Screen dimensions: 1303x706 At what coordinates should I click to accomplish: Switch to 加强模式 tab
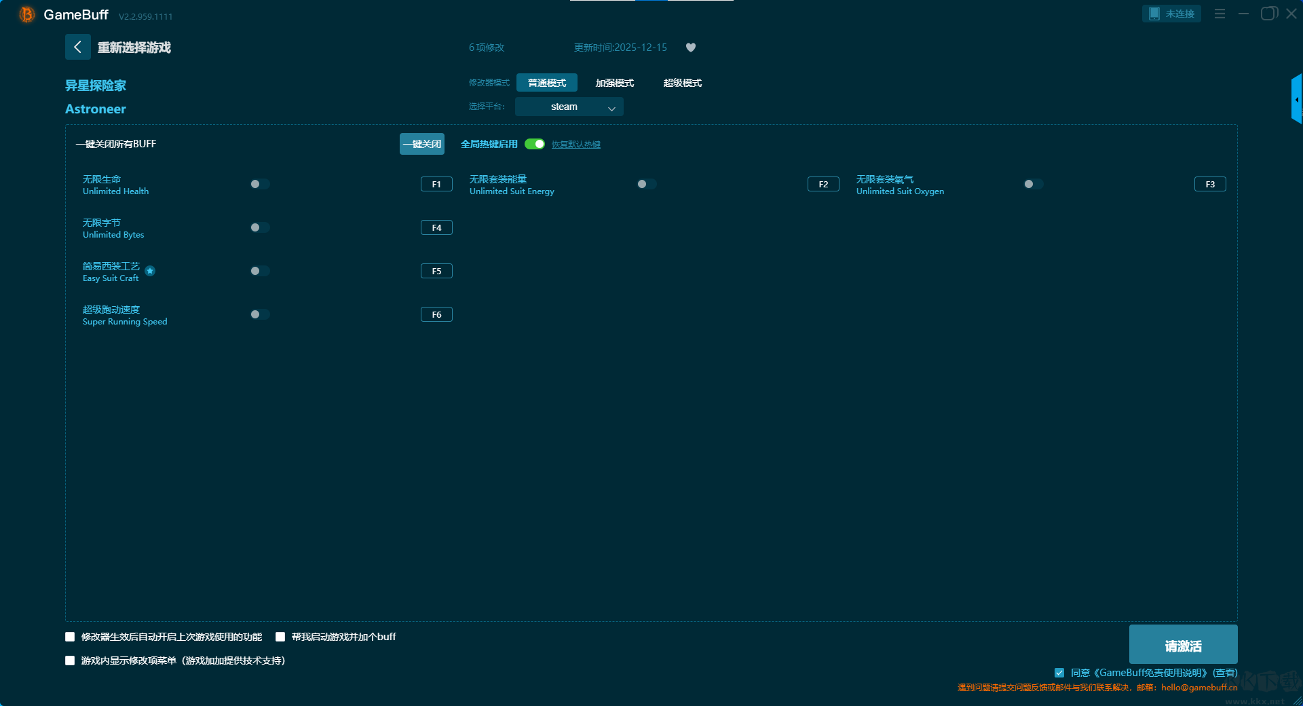click(x=614, y=83)
